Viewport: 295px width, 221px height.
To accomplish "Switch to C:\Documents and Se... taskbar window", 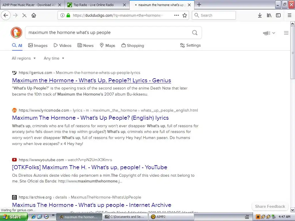I will point(126,217).
